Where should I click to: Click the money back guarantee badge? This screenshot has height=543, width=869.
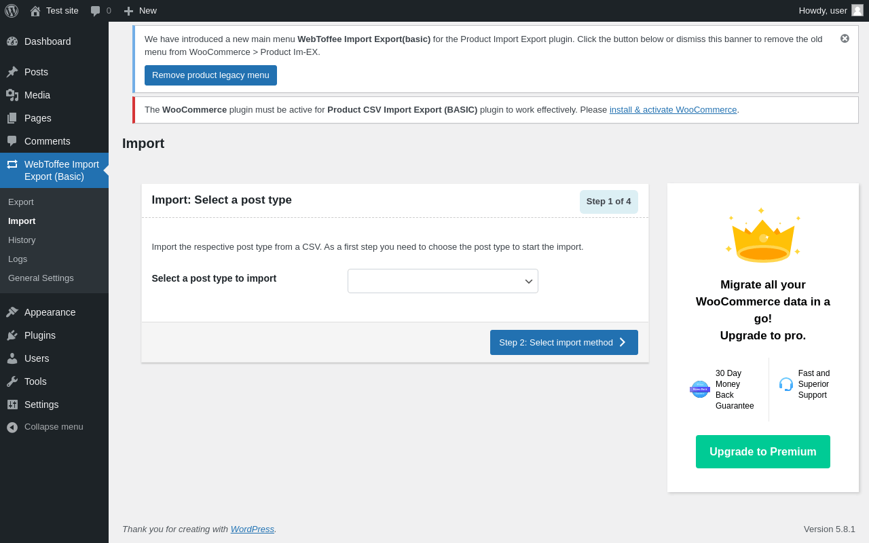click(700, 390)
